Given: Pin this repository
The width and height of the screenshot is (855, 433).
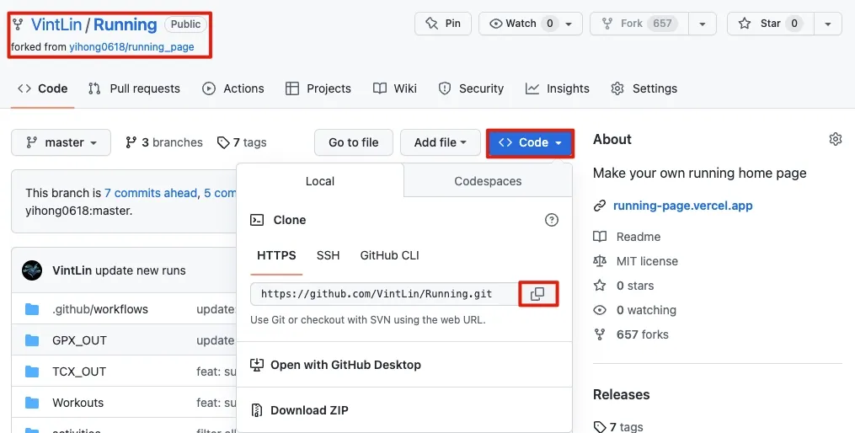Looking at the screenshot, I should [443, 24].
